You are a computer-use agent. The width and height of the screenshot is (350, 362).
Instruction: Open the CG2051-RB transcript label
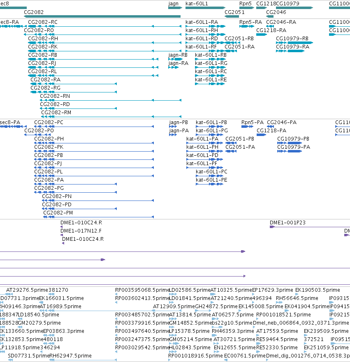click(239, 39)
